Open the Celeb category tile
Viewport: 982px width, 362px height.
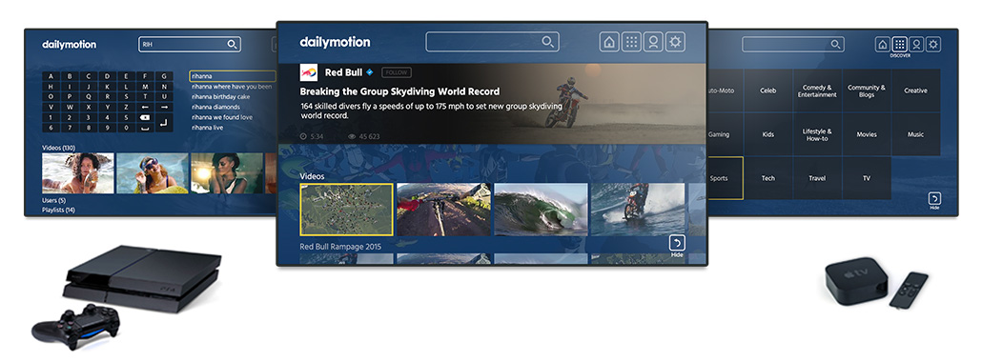767,90
